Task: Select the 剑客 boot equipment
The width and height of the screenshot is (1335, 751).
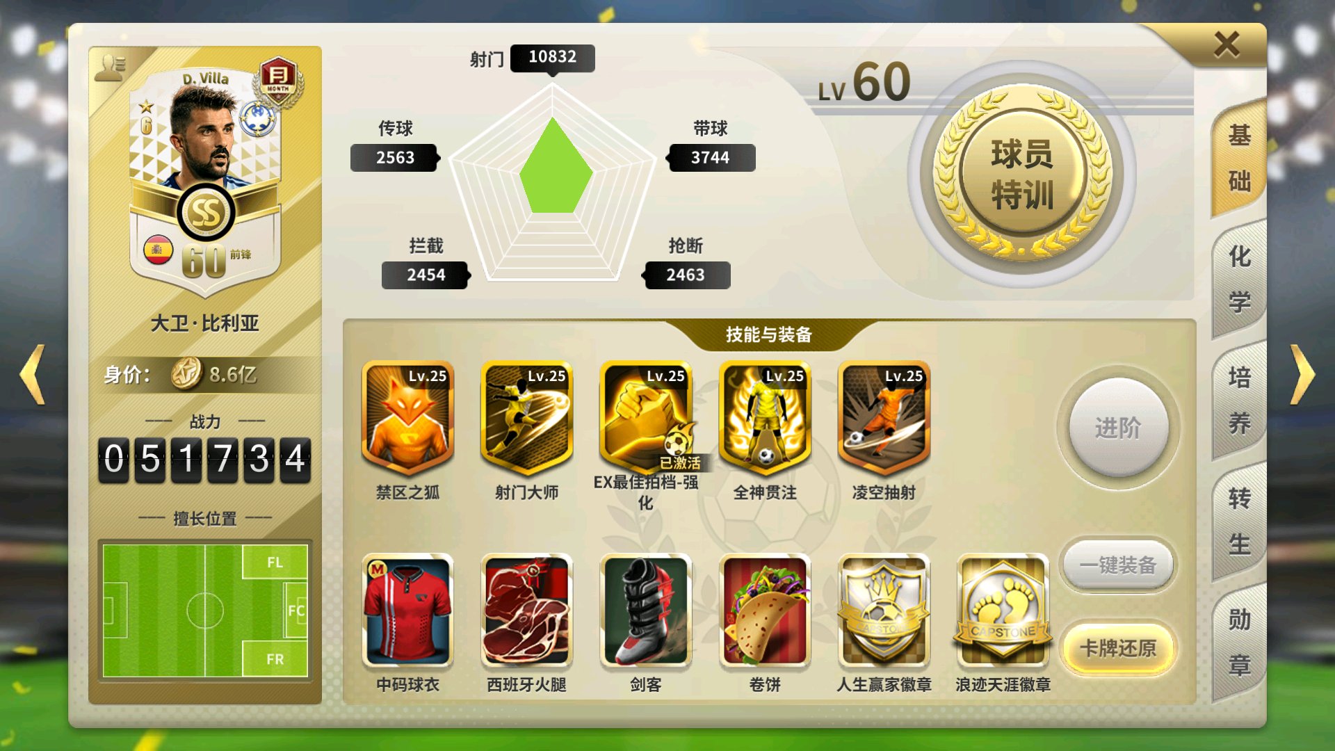Action: [646, 611]
